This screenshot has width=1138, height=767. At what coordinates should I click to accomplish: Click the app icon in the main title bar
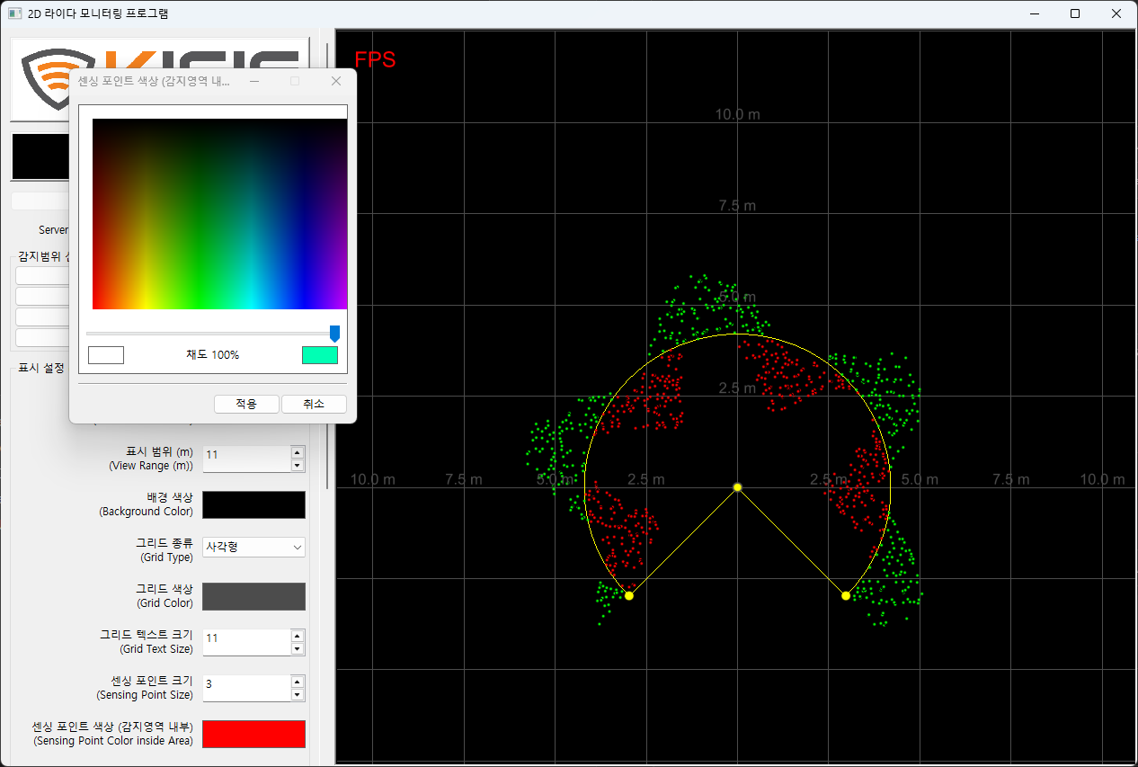coord(14,13)
